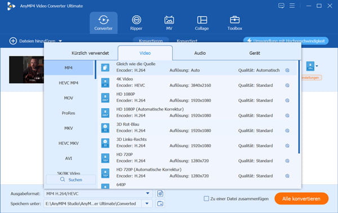Select HEVC MP4 format category

[69, 83]
